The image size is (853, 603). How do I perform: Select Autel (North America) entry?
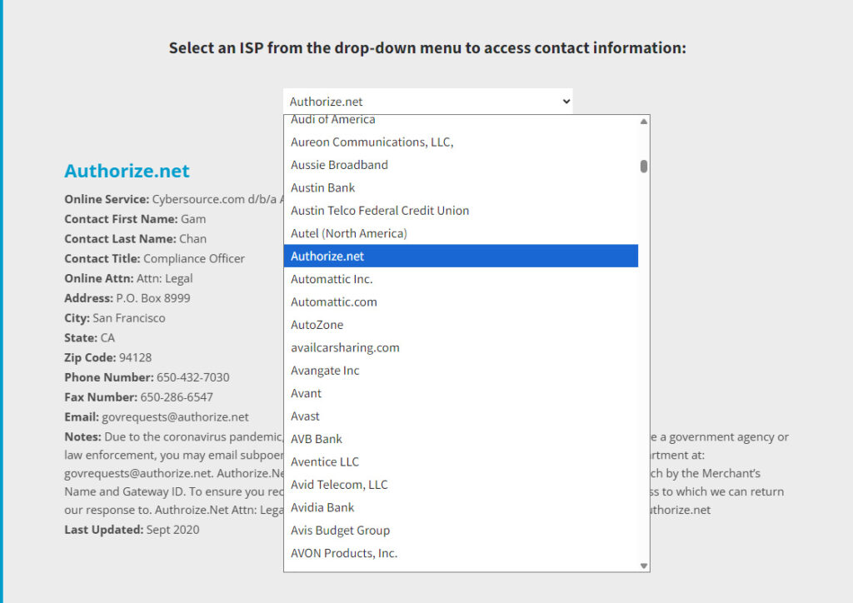coord(349,233)
